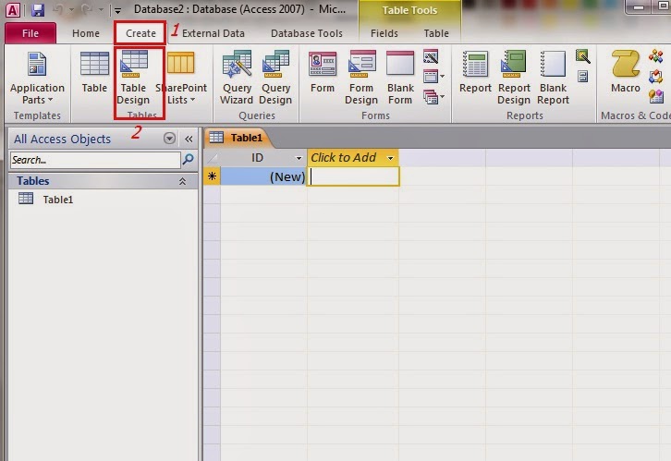
Task: Open the Click to Add field dropdown
Action: (390, 158)
